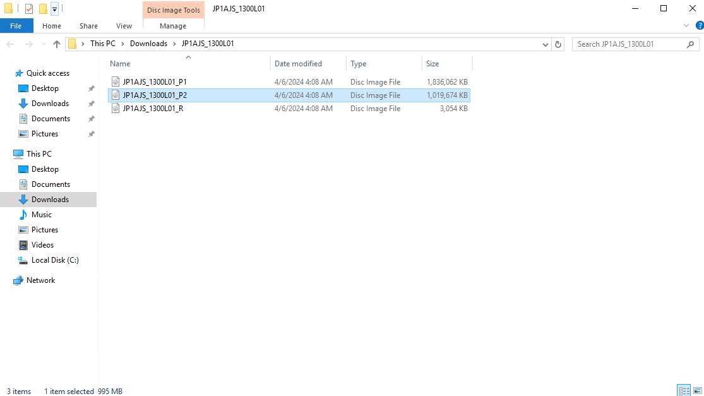The width and height of the screenshot is (704, 396).
Task: Navigate up to the Downloads folder
Action: (56, 44)
